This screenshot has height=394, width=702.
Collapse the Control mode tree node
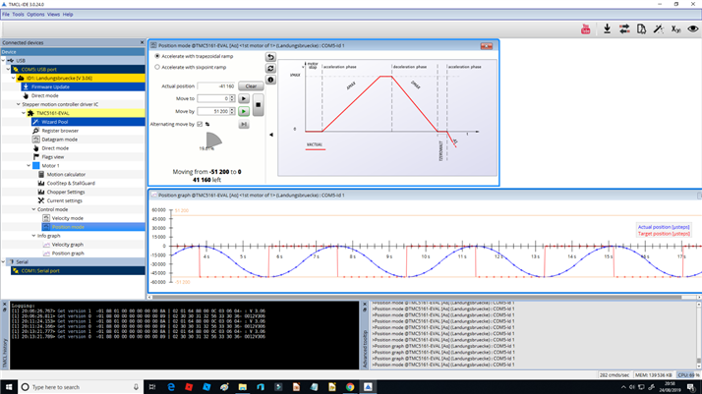[33, 209]
